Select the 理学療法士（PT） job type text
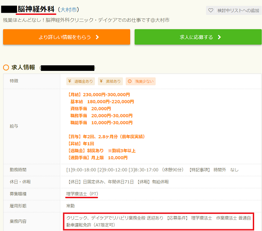262x231 pixels. pos(82,193)
